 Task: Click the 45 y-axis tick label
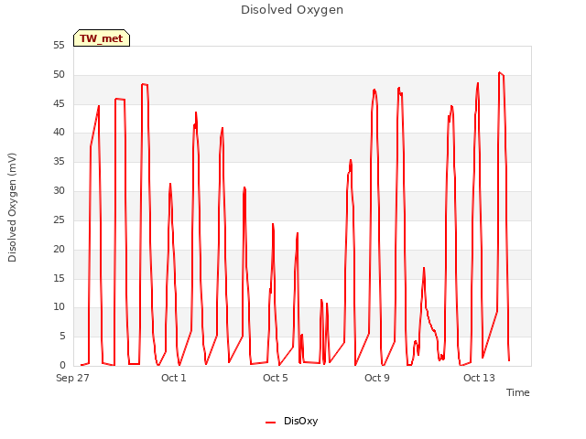[59, 103]
